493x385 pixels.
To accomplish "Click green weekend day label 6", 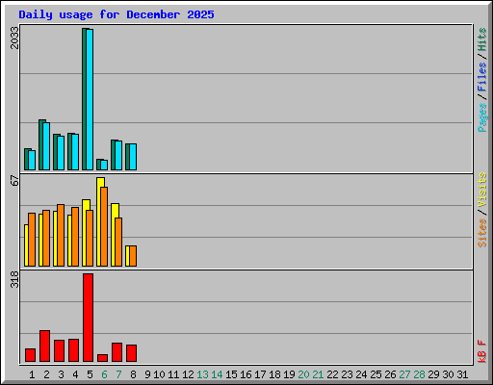I will 104,374.
